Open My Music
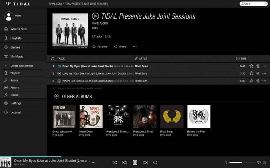 point(23,56)
